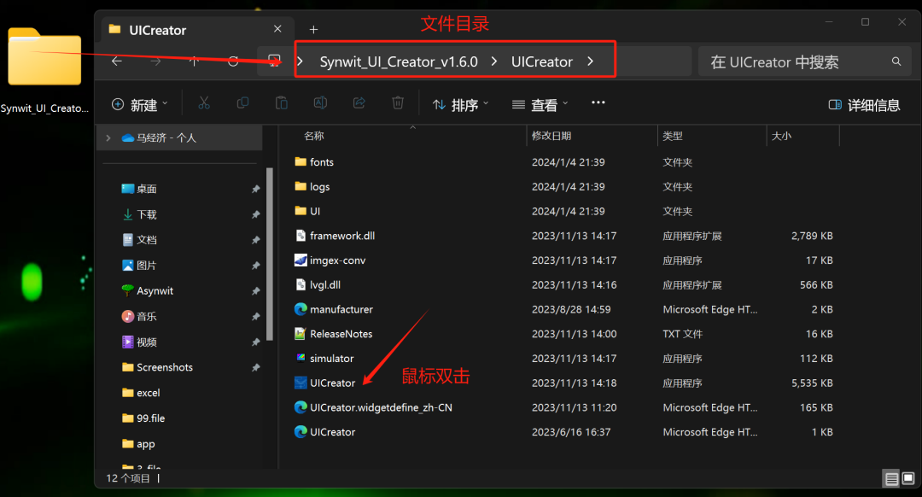Click the sidebar vertical scrollbar
This screenshot has height=497, width=922.
[269, 254]
